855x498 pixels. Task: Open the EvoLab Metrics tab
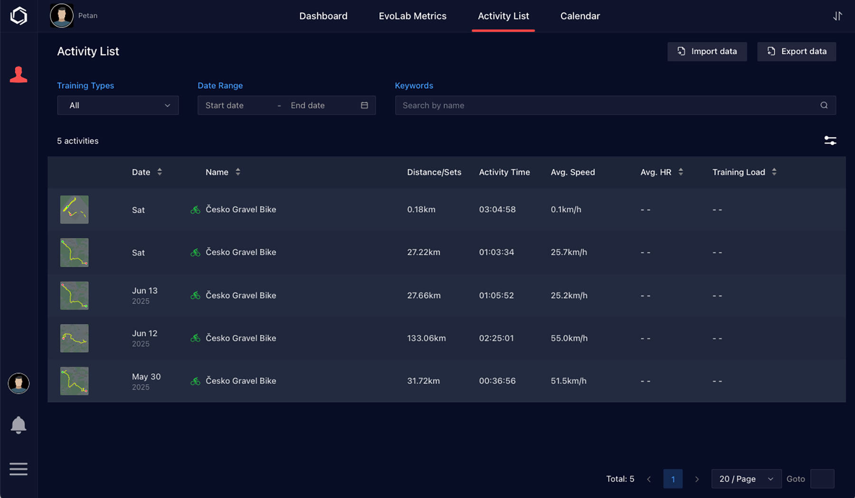(x=412, y=16)
